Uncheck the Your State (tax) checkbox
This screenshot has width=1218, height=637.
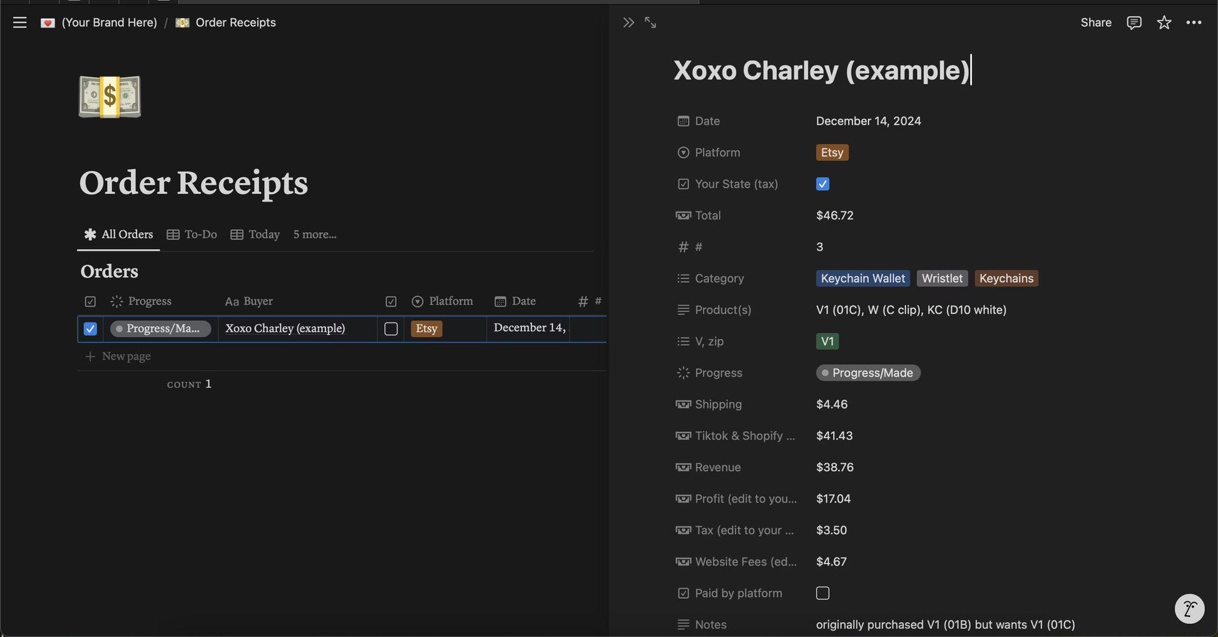point(822,184)
